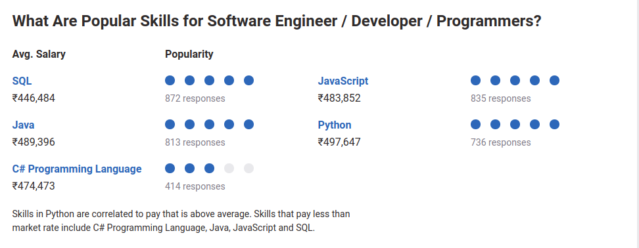Viewport: 639px width, 248px height.
Task: Click last popularity dot for SQL
Action: click(248, 81)
